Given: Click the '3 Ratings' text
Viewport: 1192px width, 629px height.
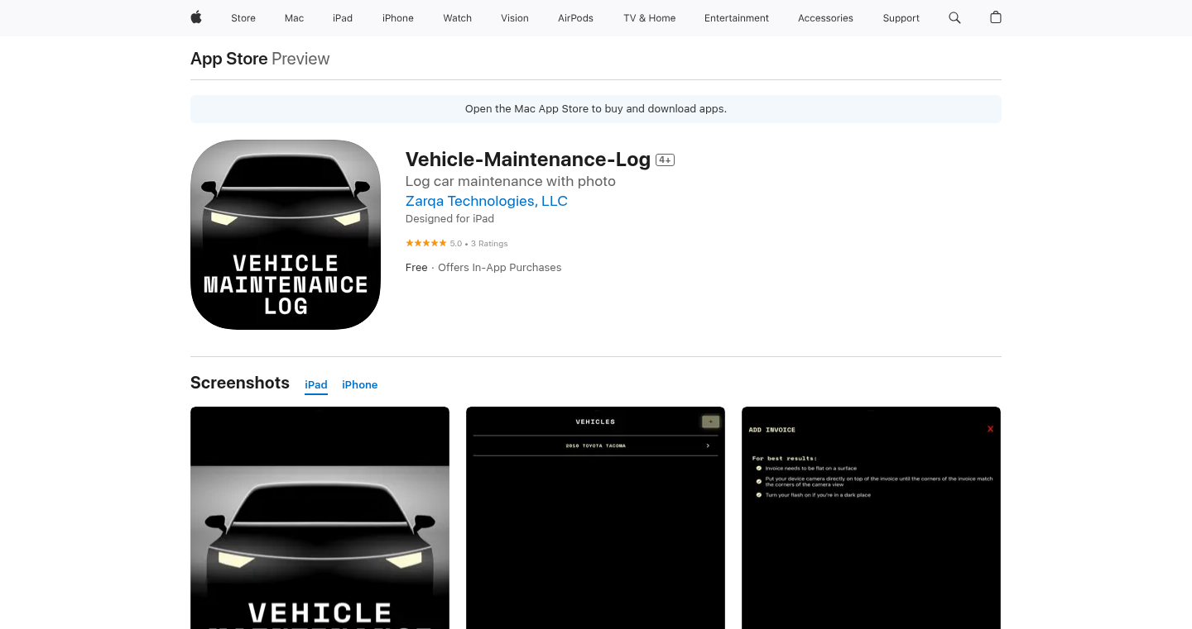Looking at the screenshot, I should click(489, 244).
